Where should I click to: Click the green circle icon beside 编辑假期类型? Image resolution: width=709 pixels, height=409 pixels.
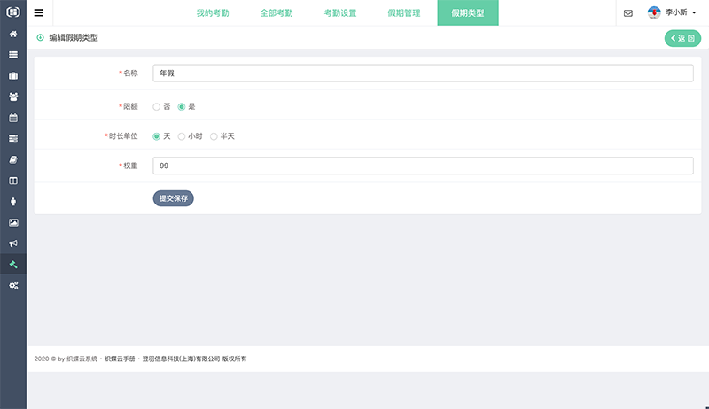40,37
